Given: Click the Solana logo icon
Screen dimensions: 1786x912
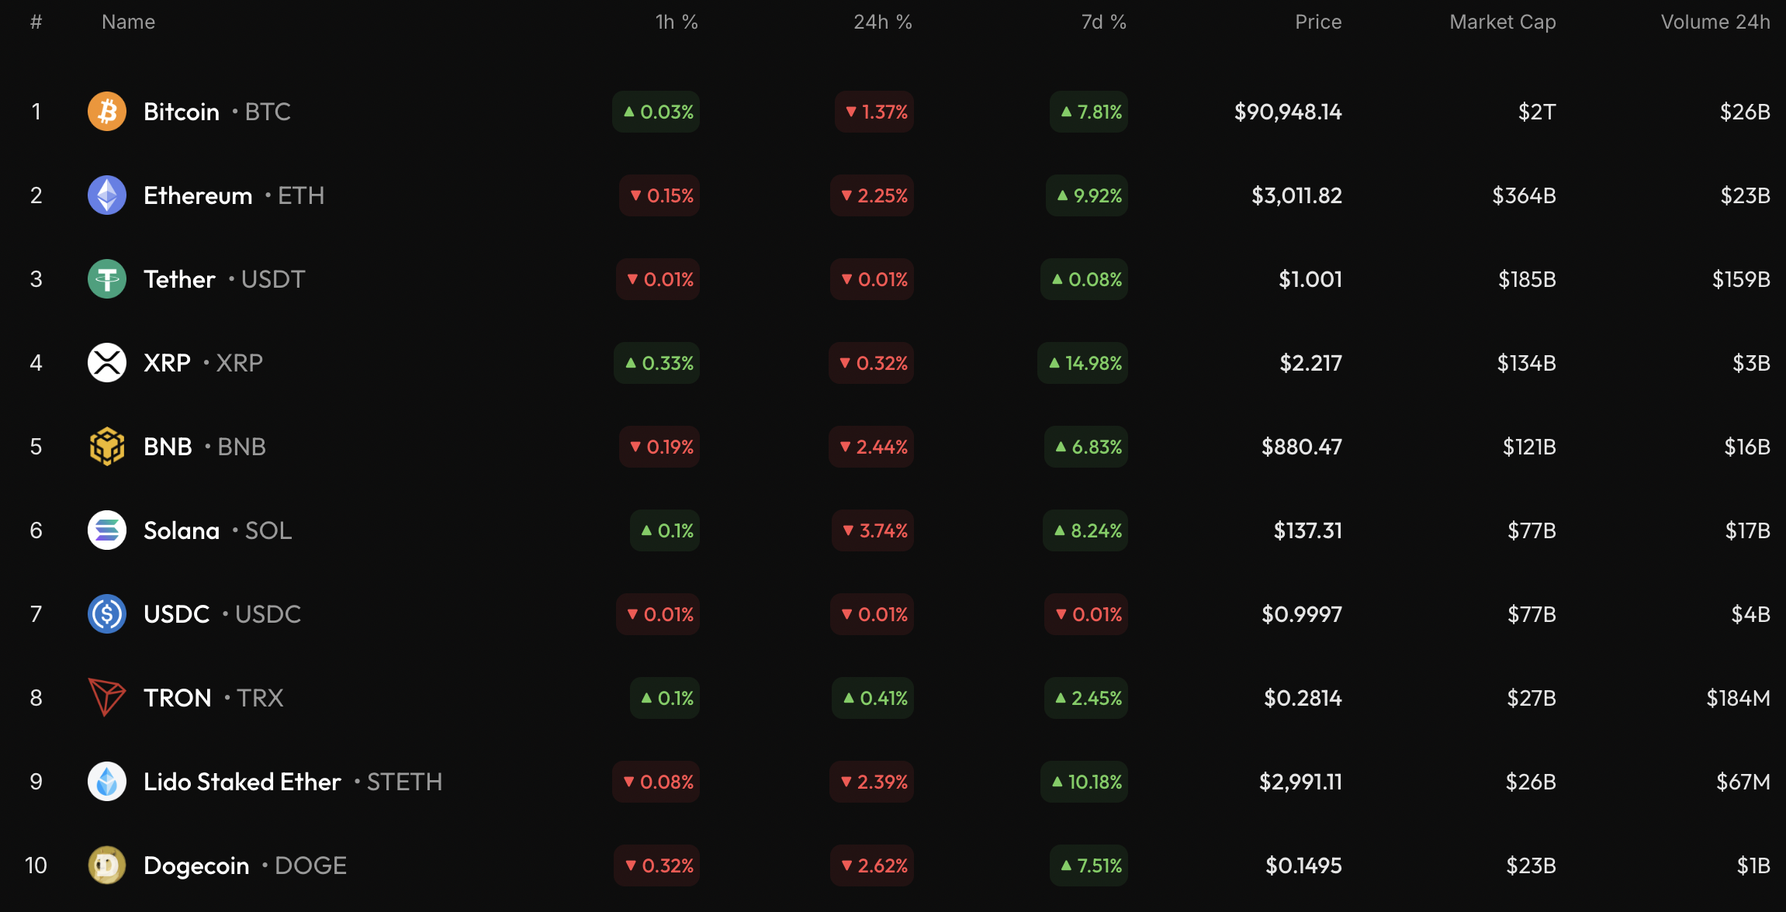Looking at the screenshot, I should [x=107, y=530].
